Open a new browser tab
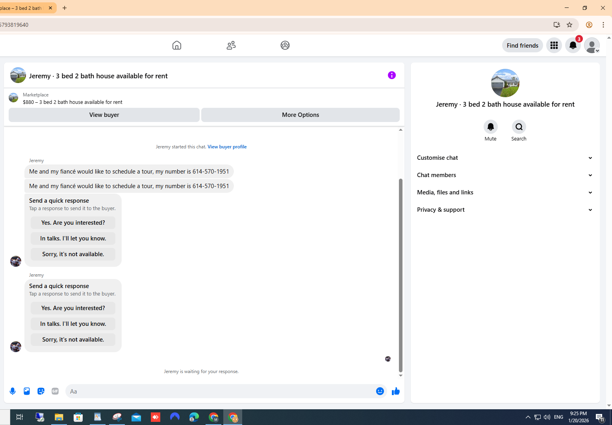612x425 pixels. pyautogui.click(x=65, y=8)
